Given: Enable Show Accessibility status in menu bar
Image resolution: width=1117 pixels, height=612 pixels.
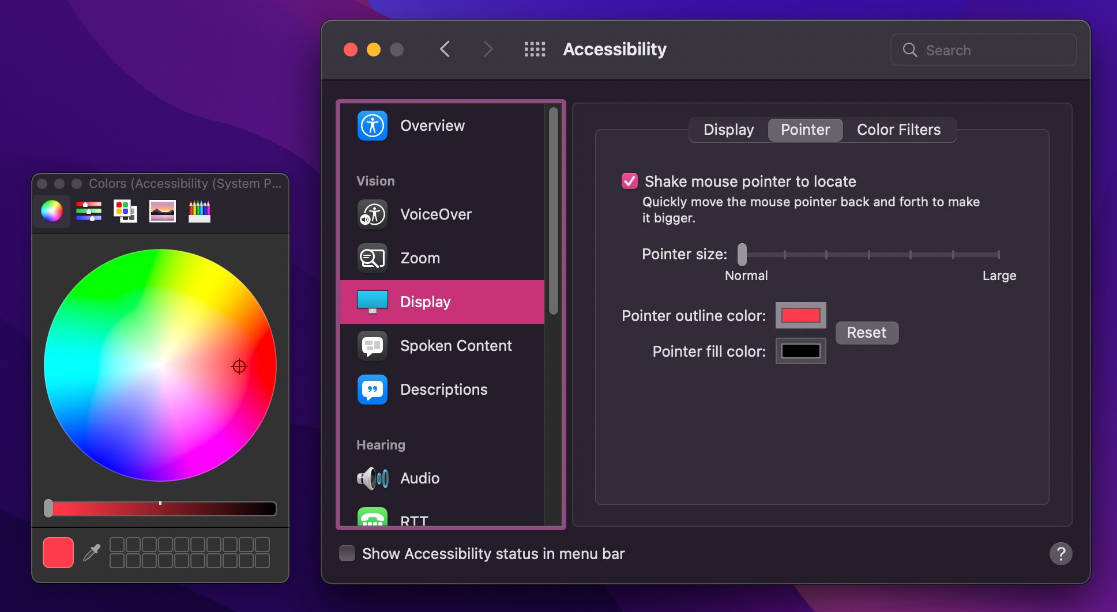Looking at the screenshot, I should coord(347,554).
